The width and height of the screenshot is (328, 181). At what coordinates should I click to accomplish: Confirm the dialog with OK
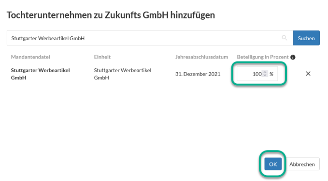coord(273,164)
